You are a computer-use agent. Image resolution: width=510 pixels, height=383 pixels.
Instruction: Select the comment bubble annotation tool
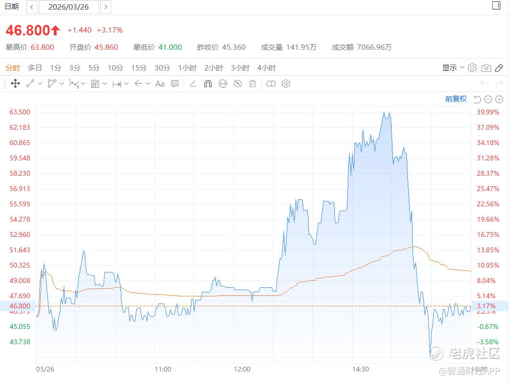[175, 84]
